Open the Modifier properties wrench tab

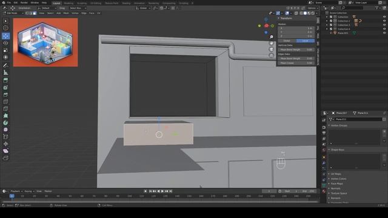pos(324,163)
